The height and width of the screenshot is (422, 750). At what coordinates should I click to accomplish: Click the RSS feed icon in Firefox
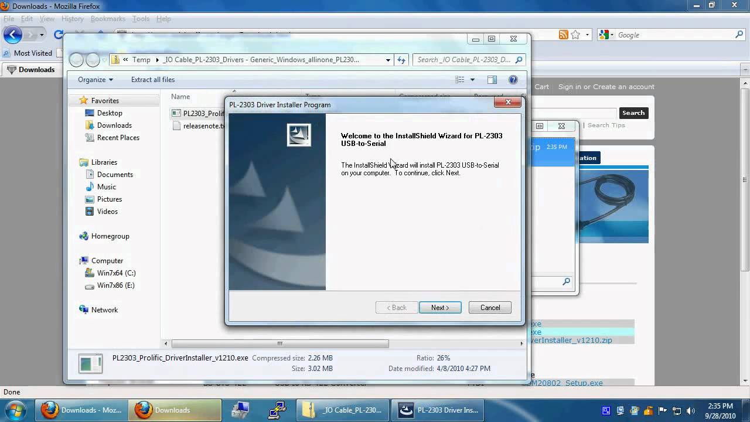563,35
